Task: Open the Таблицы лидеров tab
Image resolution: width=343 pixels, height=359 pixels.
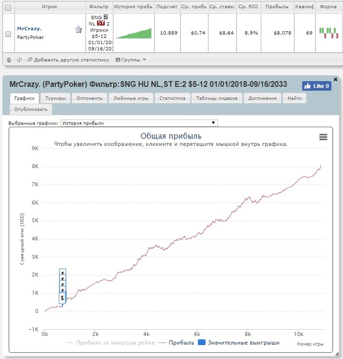Action: click(217, 98)
